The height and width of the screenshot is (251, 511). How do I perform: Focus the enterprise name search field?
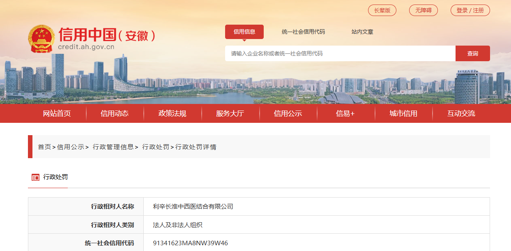pyautogui.click(x=340, y=53)
